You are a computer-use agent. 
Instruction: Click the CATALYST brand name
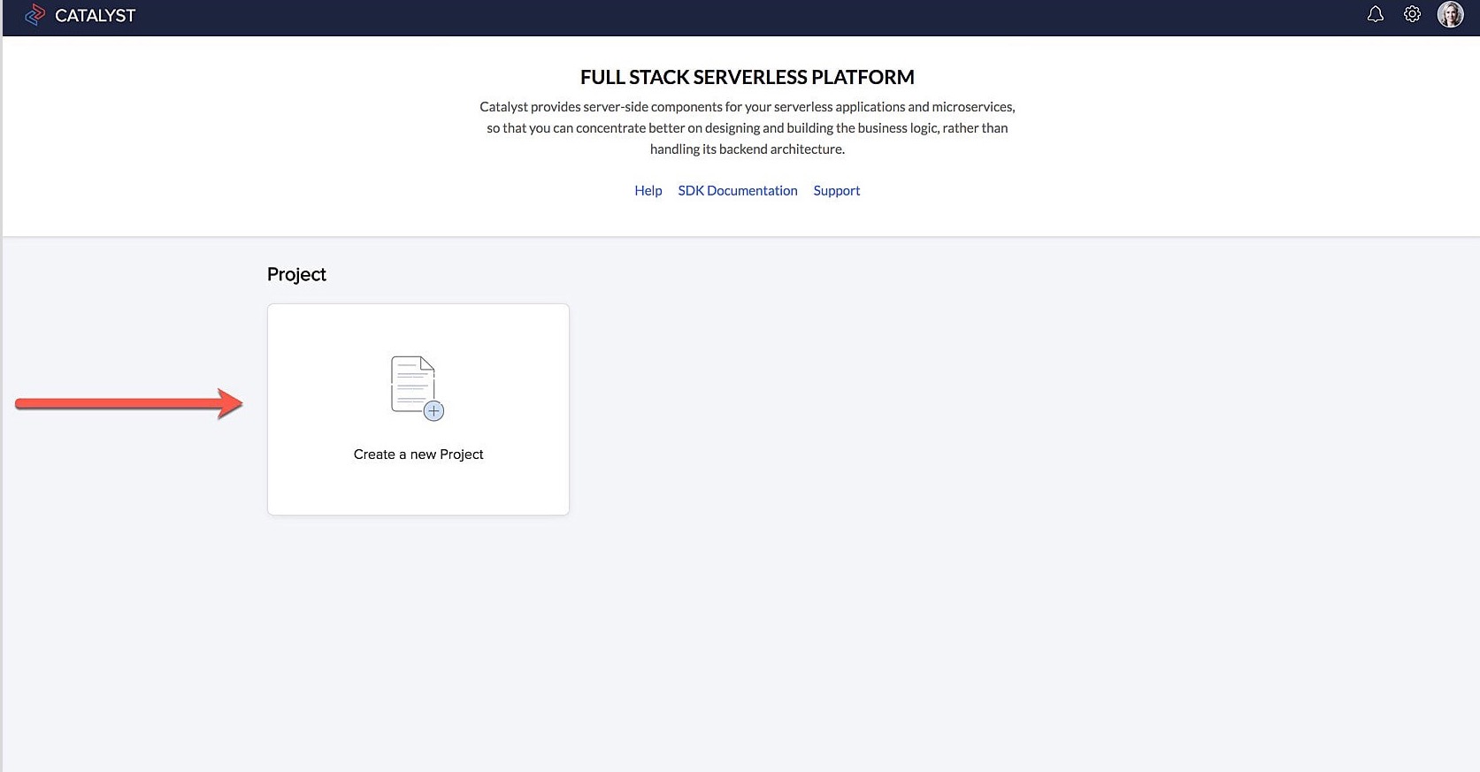(x=95, y=15)
